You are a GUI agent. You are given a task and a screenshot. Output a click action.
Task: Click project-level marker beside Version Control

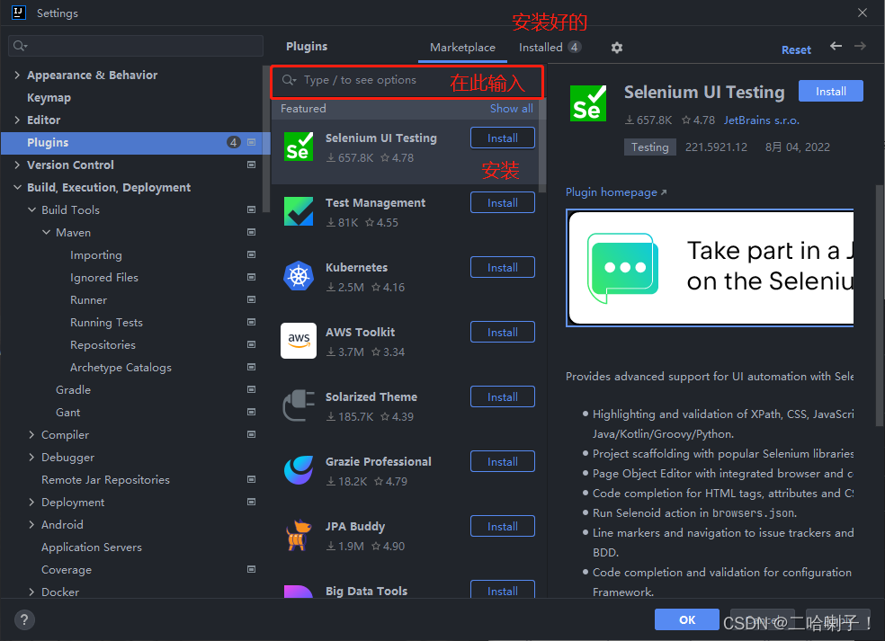click(252, 165)
